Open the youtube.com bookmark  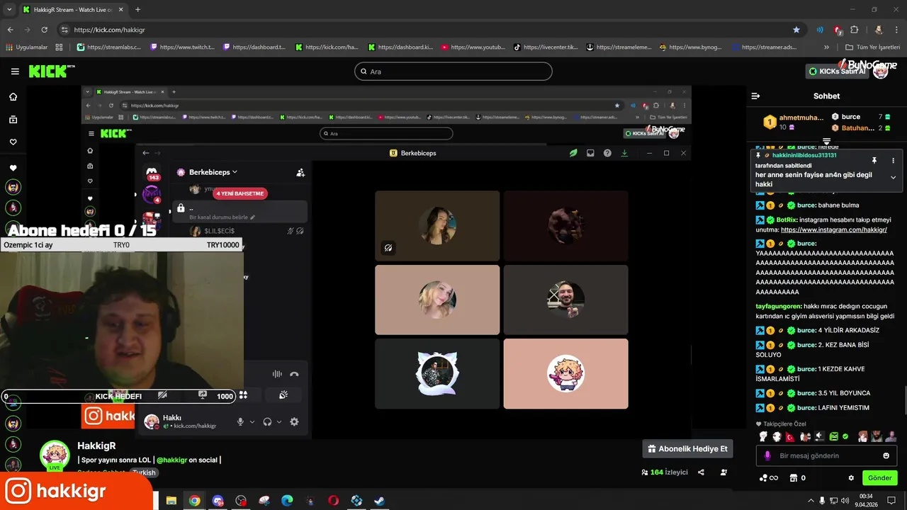[473, 47]
